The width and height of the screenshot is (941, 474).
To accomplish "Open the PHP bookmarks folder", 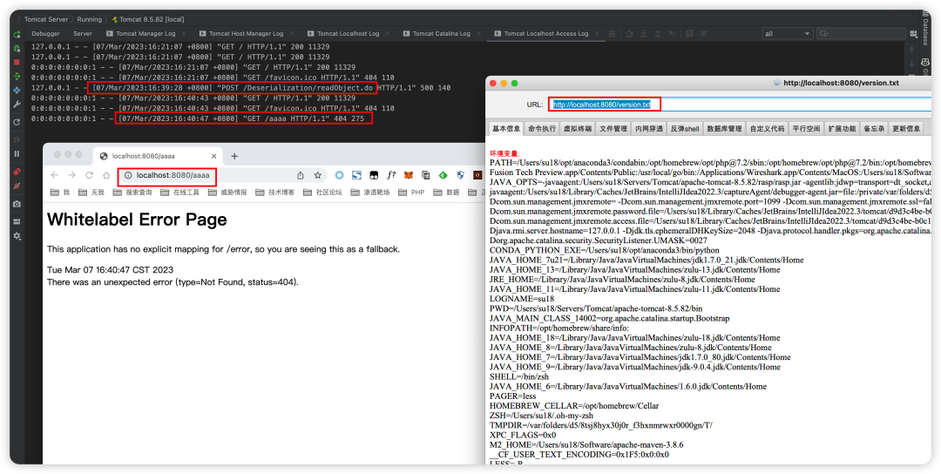I will pos(411,193).
